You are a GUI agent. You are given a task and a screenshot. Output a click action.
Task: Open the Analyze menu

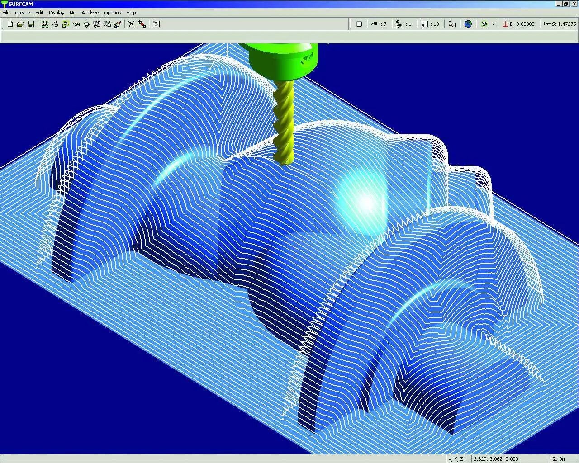point(90,13)
